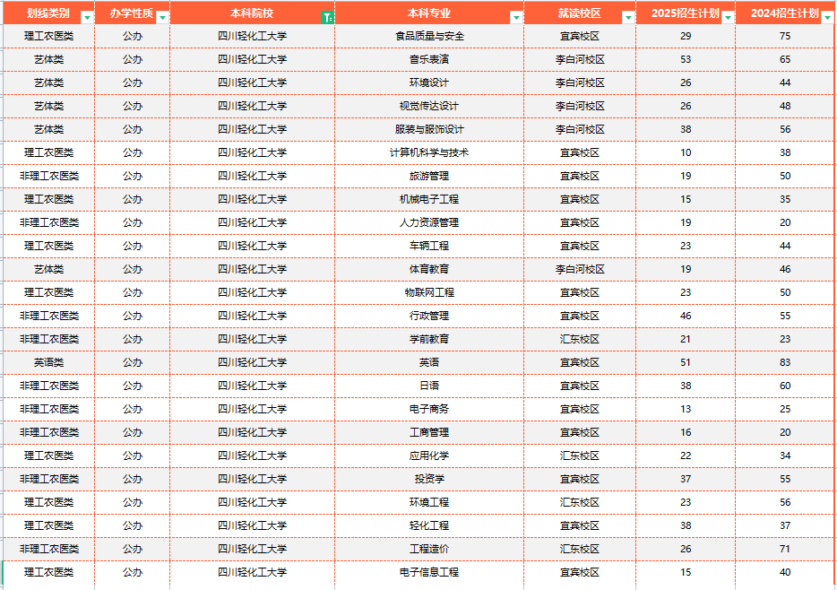This screenshot has width=837, height=590.
Task: Click 2025 plan value 53 for 音乐表演
Action: point(686,59)
